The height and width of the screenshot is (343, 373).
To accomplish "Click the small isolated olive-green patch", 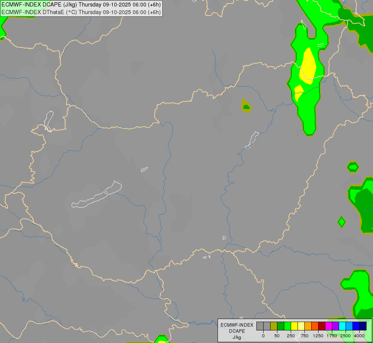I will [246, 105].
